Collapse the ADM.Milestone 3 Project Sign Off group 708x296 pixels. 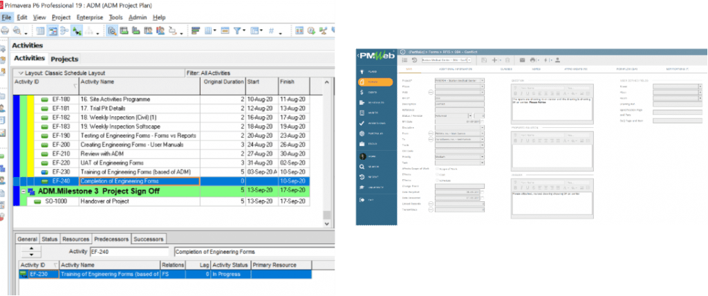pos(23,191)
